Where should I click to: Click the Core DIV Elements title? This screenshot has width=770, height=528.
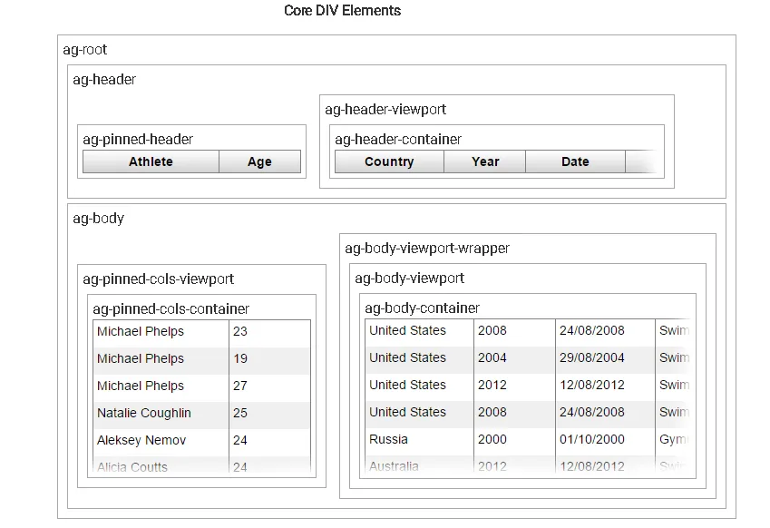coord(342,11)
